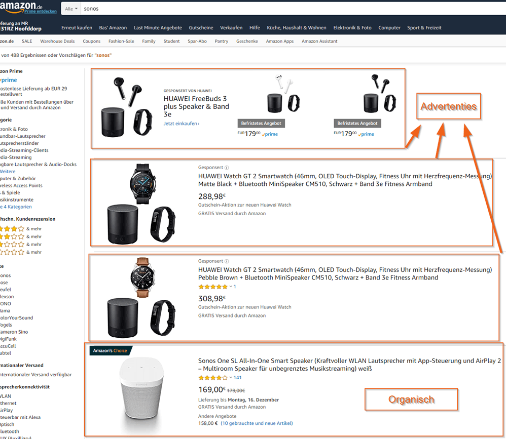Open Geschenke link

coord(247,41)
